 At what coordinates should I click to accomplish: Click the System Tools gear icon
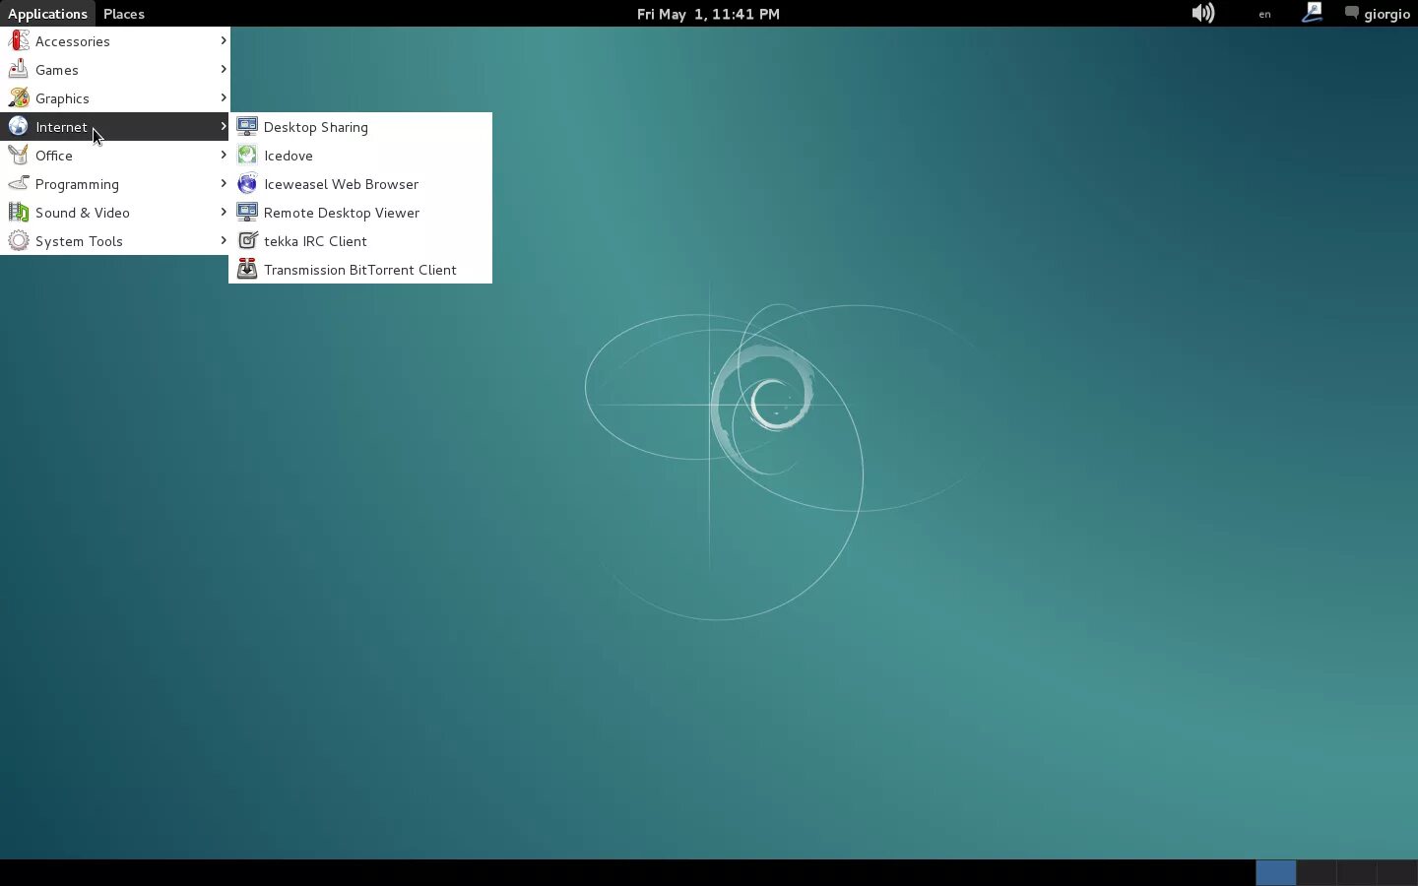tap(19, 240)
